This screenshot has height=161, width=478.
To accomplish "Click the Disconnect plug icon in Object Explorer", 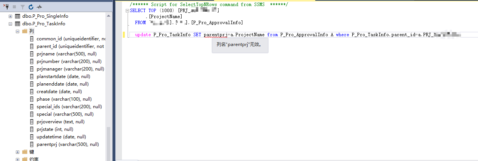I will tap(6, 7).
